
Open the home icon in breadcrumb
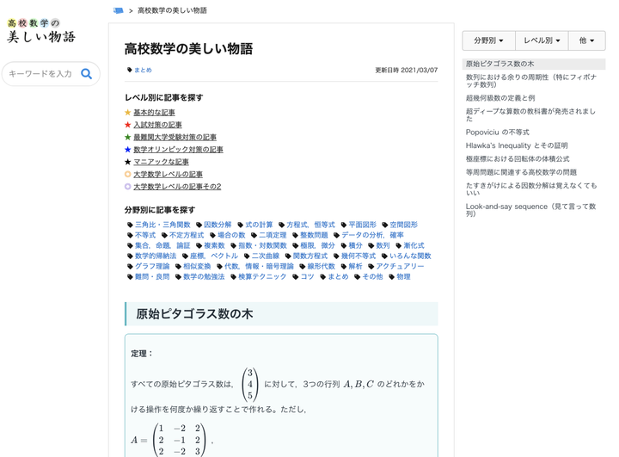coord(119,10)
